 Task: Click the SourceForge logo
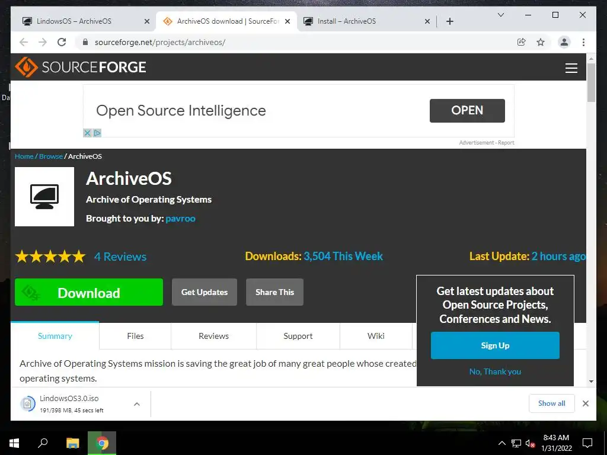pos(81,67)
